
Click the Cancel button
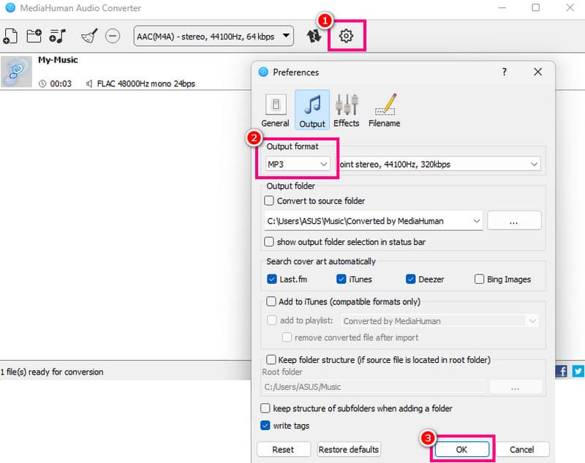[x=522, y=449]
